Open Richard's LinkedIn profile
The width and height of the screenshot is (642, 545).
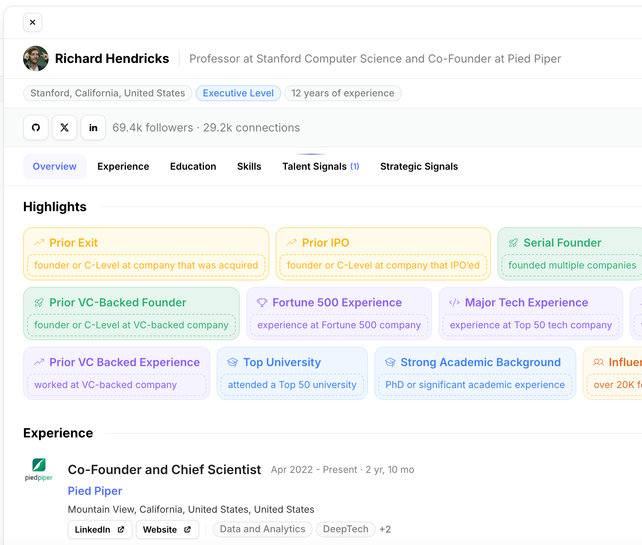[x=93, y=127]
